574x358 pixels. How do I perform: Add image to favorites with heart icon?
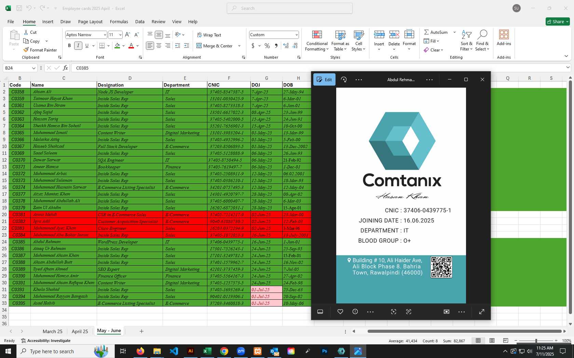tap(340, 312)
